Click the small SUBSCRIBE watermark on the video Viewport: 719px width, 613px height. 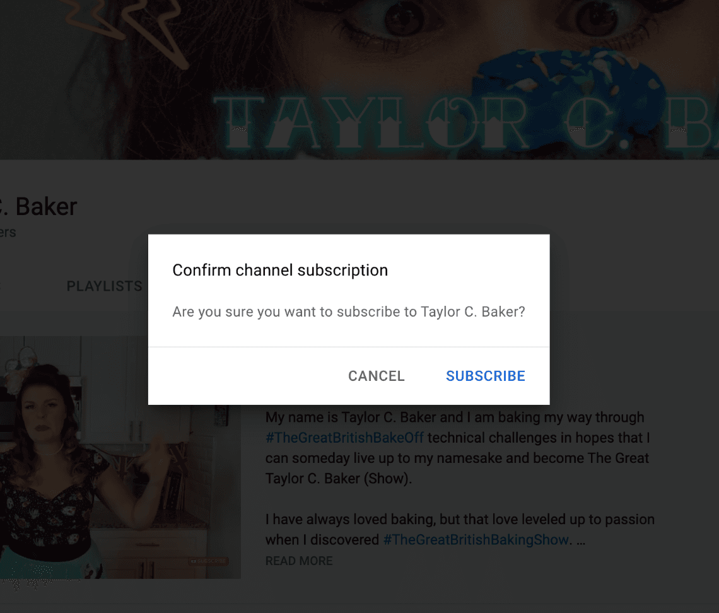[x=208, y=561]
